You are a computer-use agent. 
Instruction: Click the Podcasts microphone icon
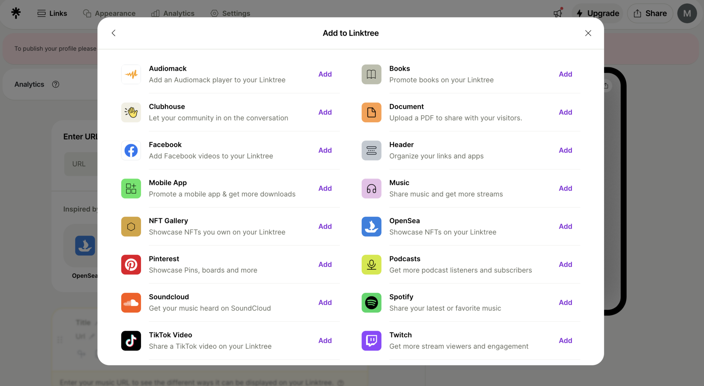371,264
